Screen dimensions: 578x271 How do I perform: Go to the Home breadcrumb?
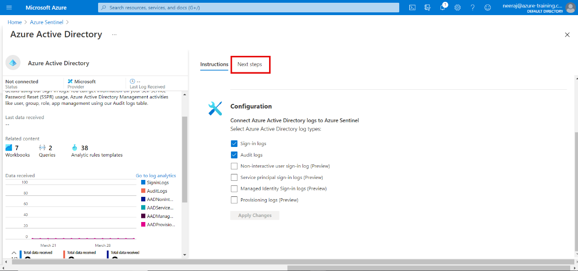[x=15, y=22]
